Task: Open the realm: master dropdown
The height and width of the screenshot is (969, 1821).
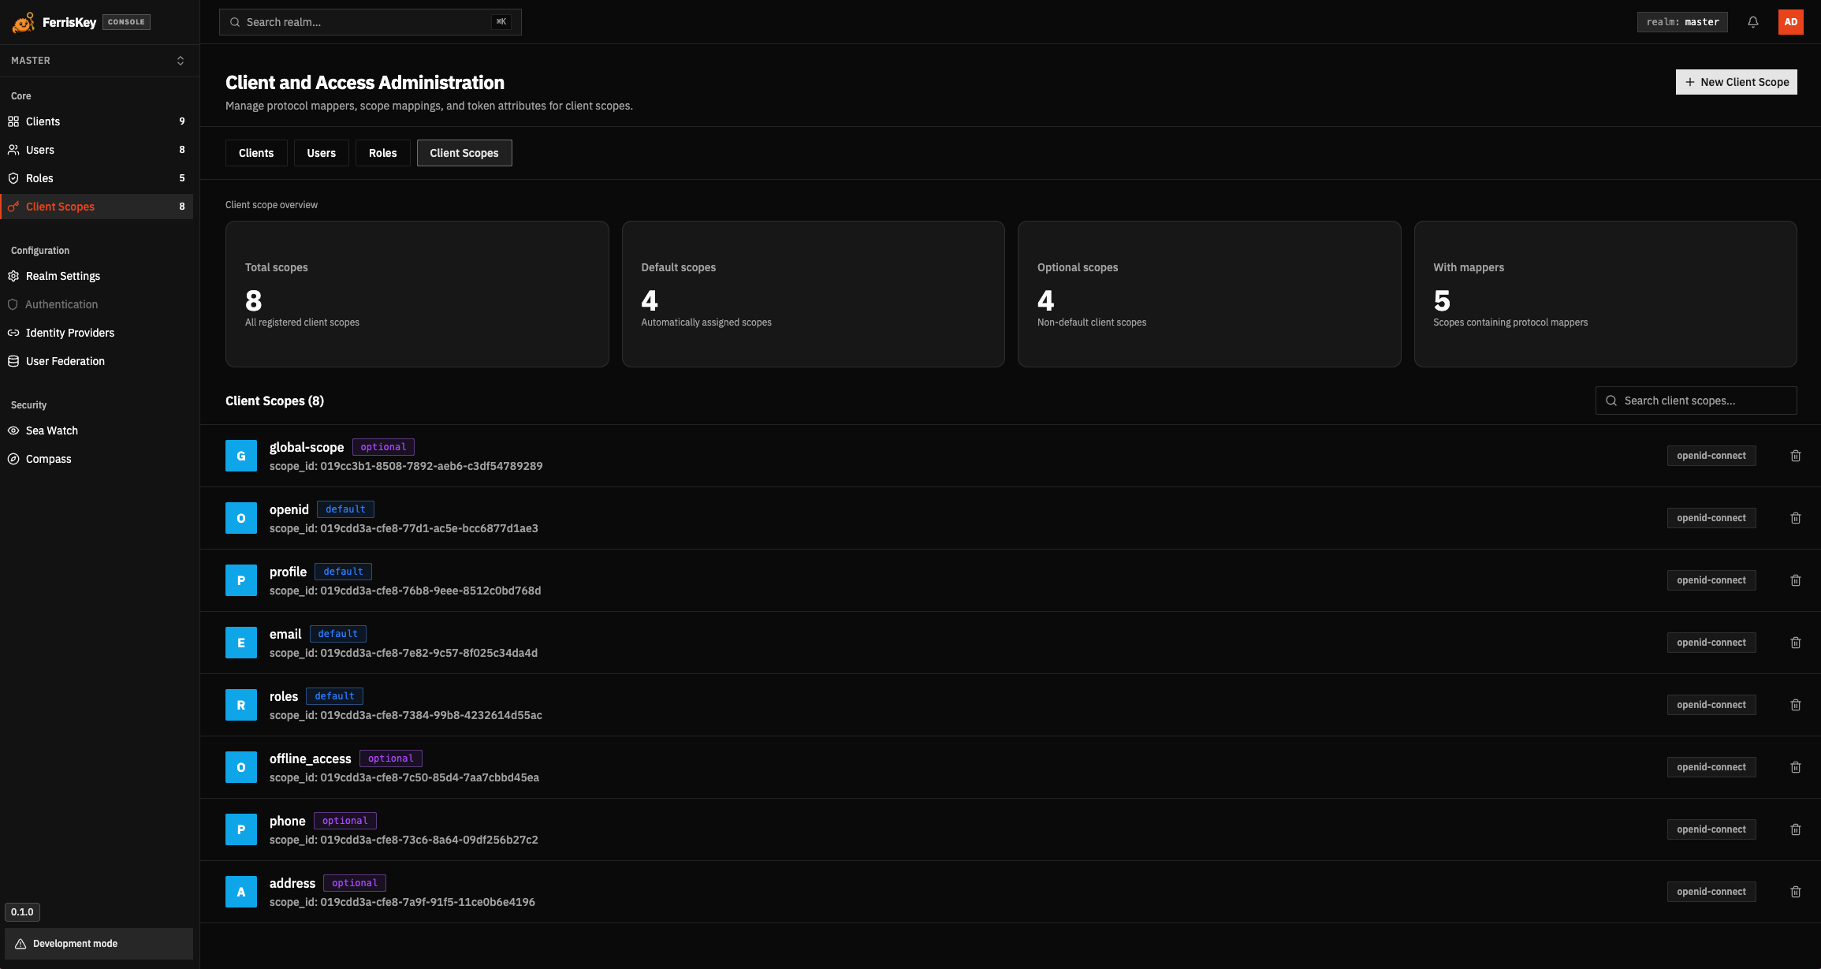Action: click(x=1683, y=22)
